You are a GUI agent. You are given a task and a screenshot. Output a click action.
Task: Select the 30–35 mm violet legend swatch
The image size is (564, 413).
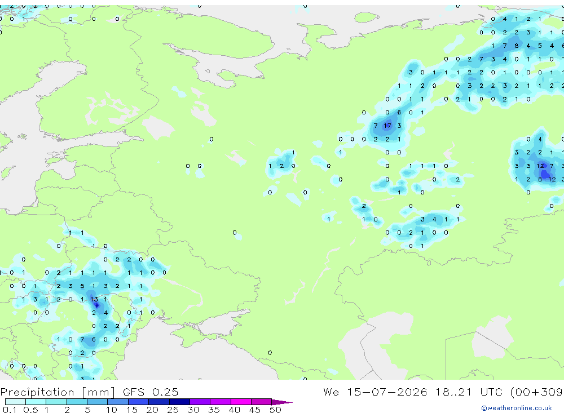point(200,402)
